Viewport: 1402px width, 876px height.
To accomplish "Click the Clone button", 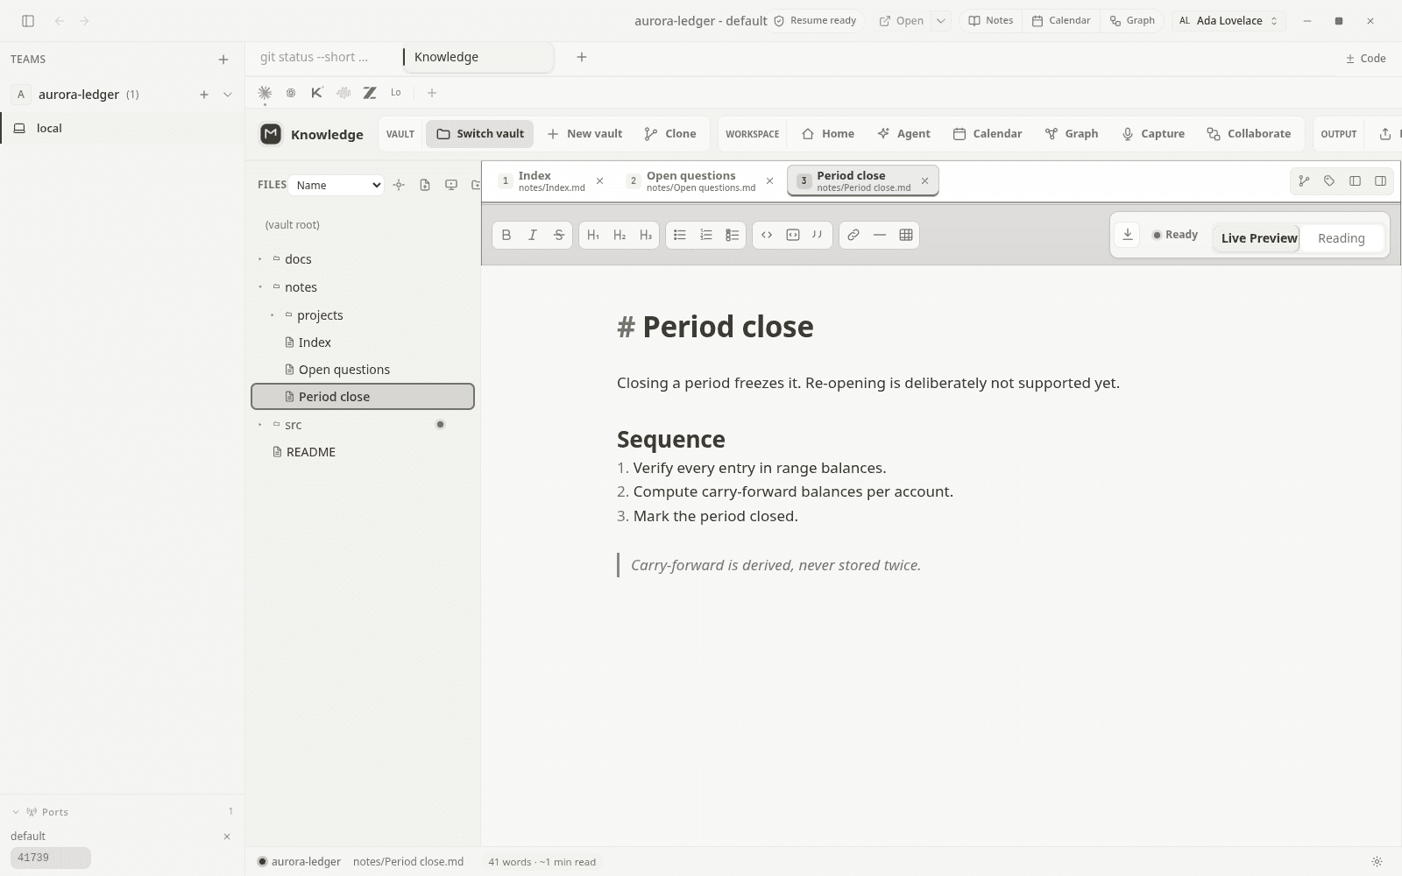I will pyautogui.click(x=670, y=134).
